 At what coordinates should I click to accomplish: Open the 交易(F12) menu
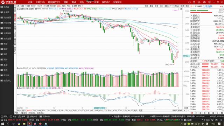tap(40, 2)
